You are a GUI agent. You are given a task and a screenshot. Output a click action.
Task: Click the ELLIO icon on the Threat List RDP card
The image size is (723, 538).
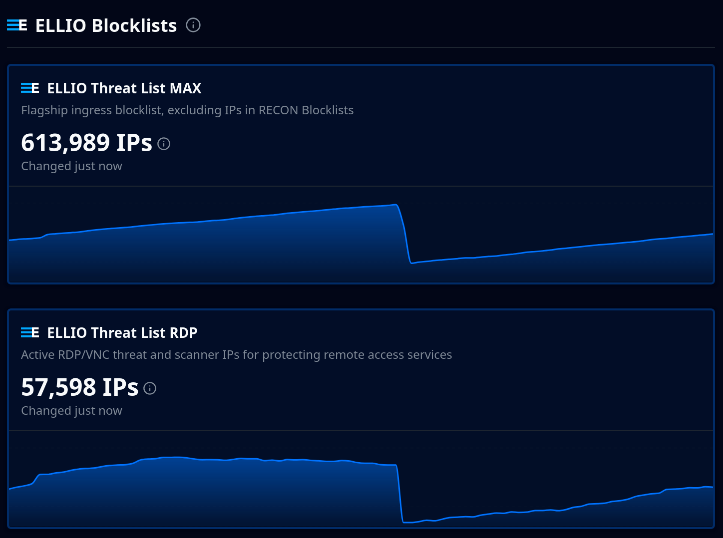point(30,332)
